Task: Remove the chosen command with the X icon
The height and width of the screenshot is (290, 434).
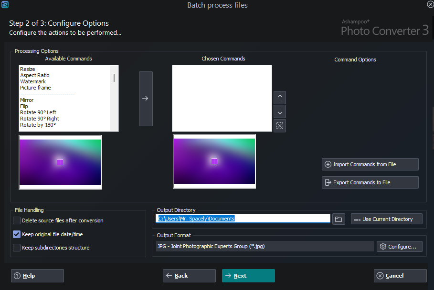Action: point(280,126)
